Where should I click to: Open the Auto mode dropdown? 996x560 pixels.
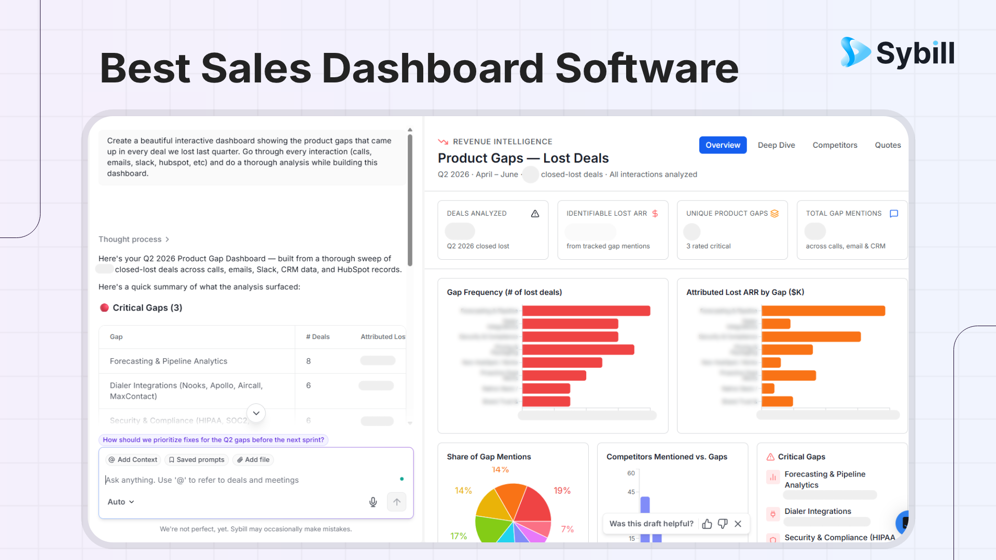pos(121,502)
